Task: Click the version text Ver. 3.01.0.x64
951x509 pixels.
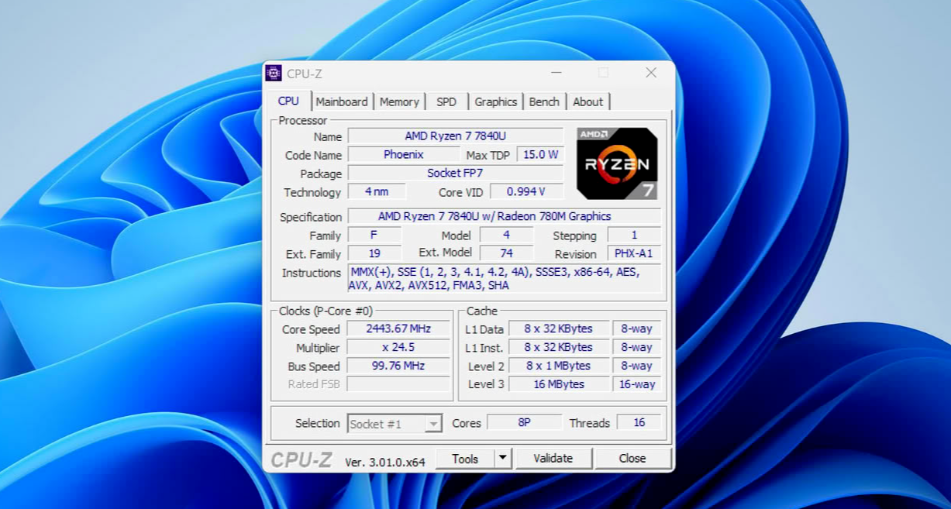Action: coord(385,462)
